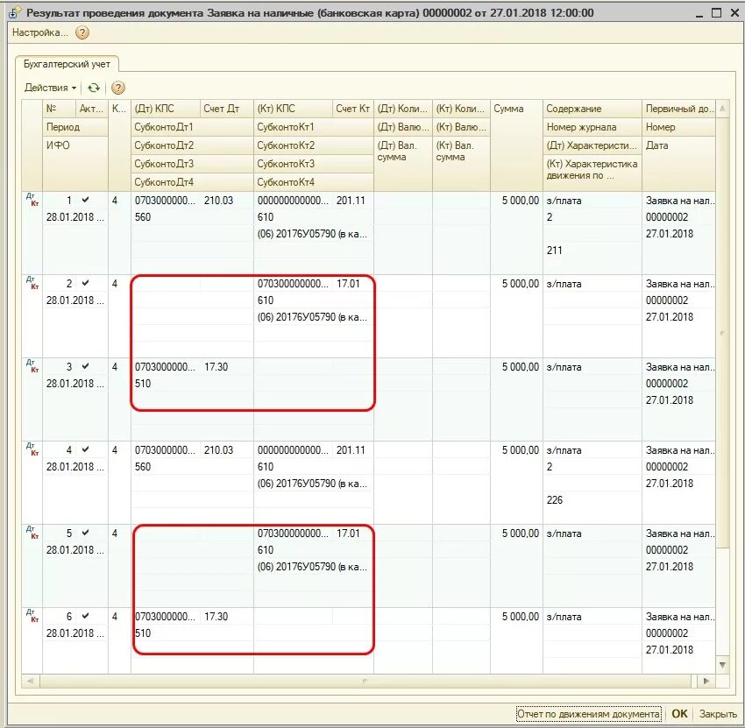Viewport: 745px width, 728px height.
Task: Click the Первичный до.. column header
Action: point(678,109)
